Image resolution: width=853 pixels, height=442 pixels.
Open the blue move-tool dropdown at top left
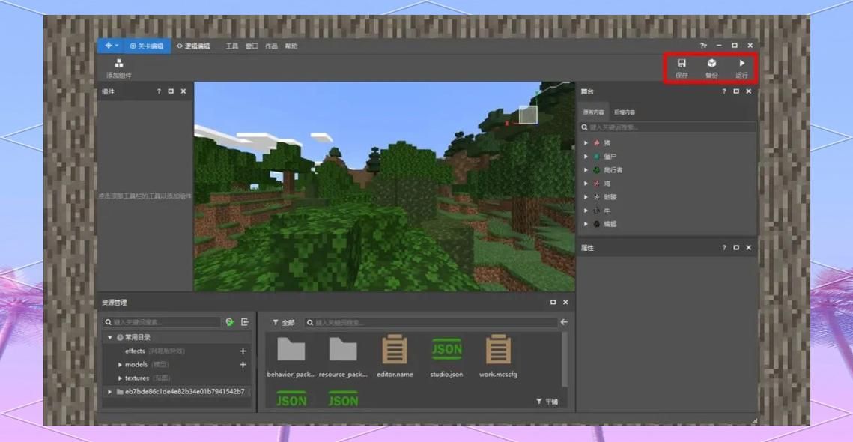pyautogui.click(x=112, y=46)
